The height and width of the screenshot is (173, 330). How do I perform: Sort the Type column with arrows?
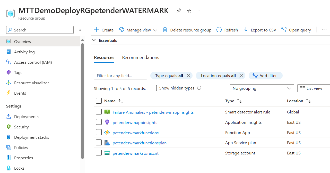[239, 101]
